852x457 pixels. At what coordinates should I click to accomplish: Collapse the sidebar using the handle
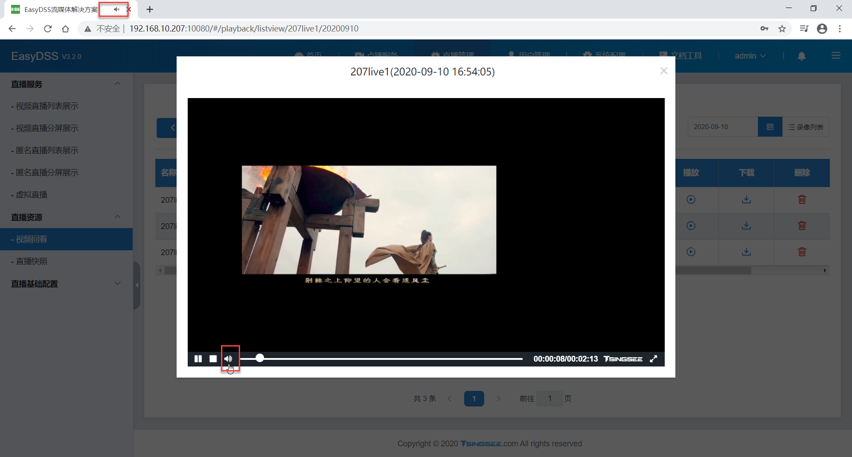(x=137, y=285)
